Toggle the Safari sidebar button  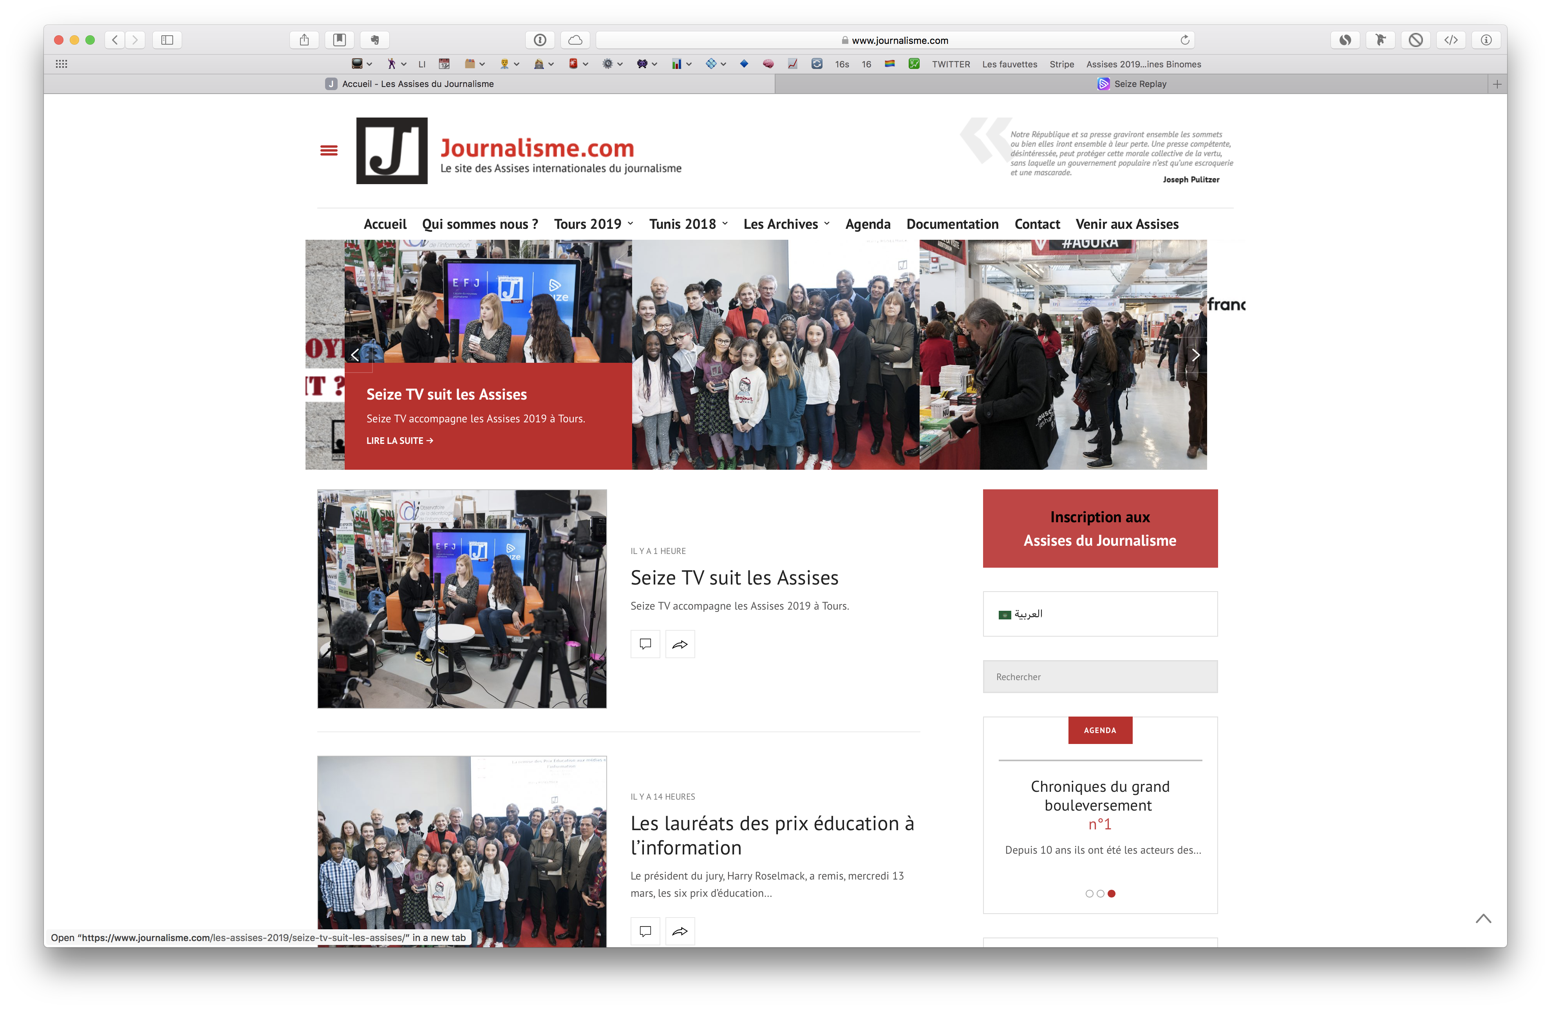pos(167,40)
